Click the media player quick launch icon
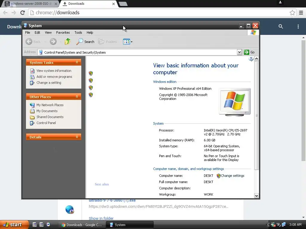The height and width of the screenshot is (229, 306). 48,225
